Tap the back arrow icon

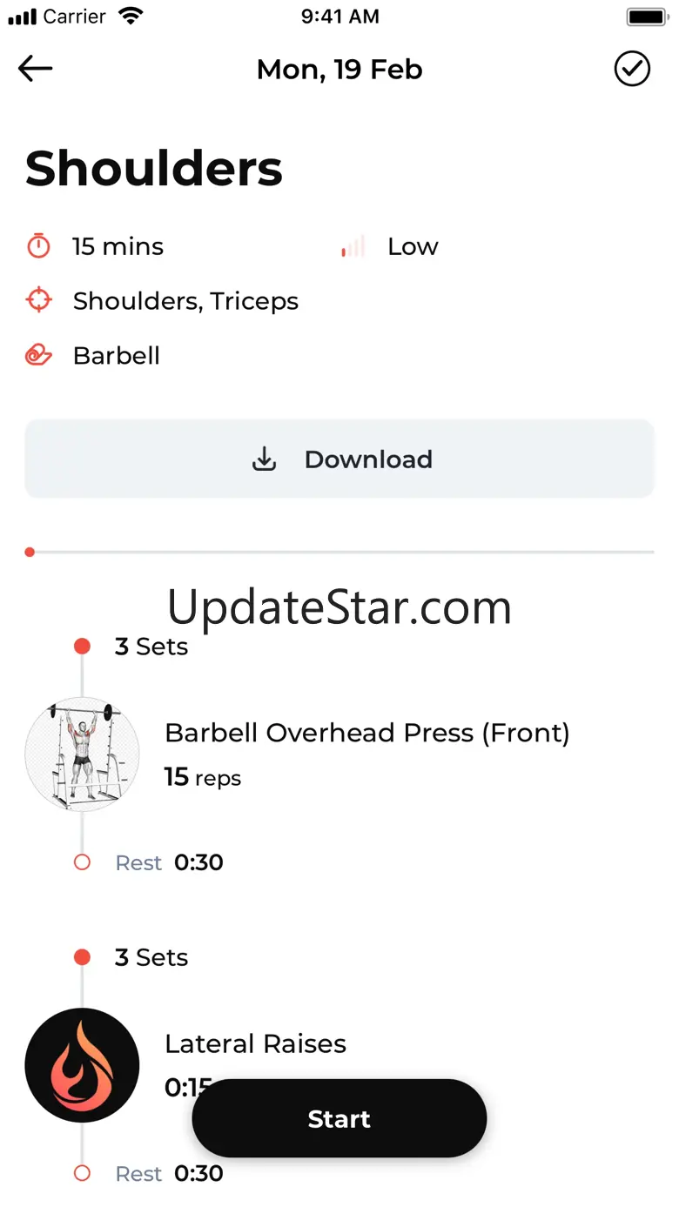[35, 69]
